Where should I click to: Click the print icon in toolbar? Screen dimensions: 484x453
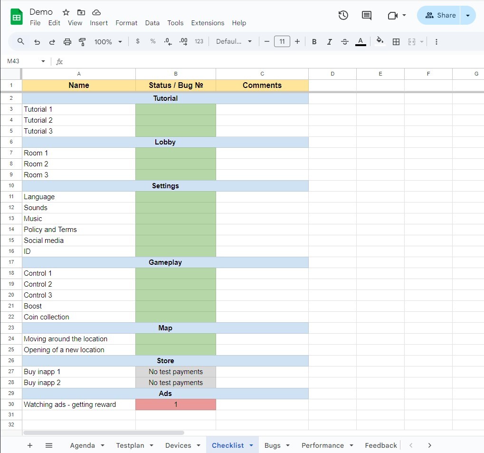point(67,42)
